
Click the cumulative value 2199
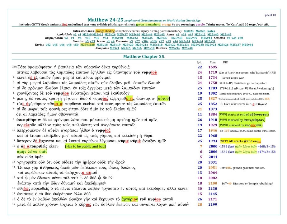pyautogui.click(x=213, y=204)
